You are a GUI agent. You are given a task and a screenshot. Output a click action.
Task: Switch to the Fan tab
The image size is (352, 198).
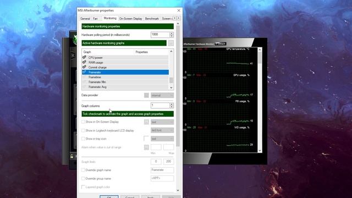pyautogui.click(x=95, y=19)
